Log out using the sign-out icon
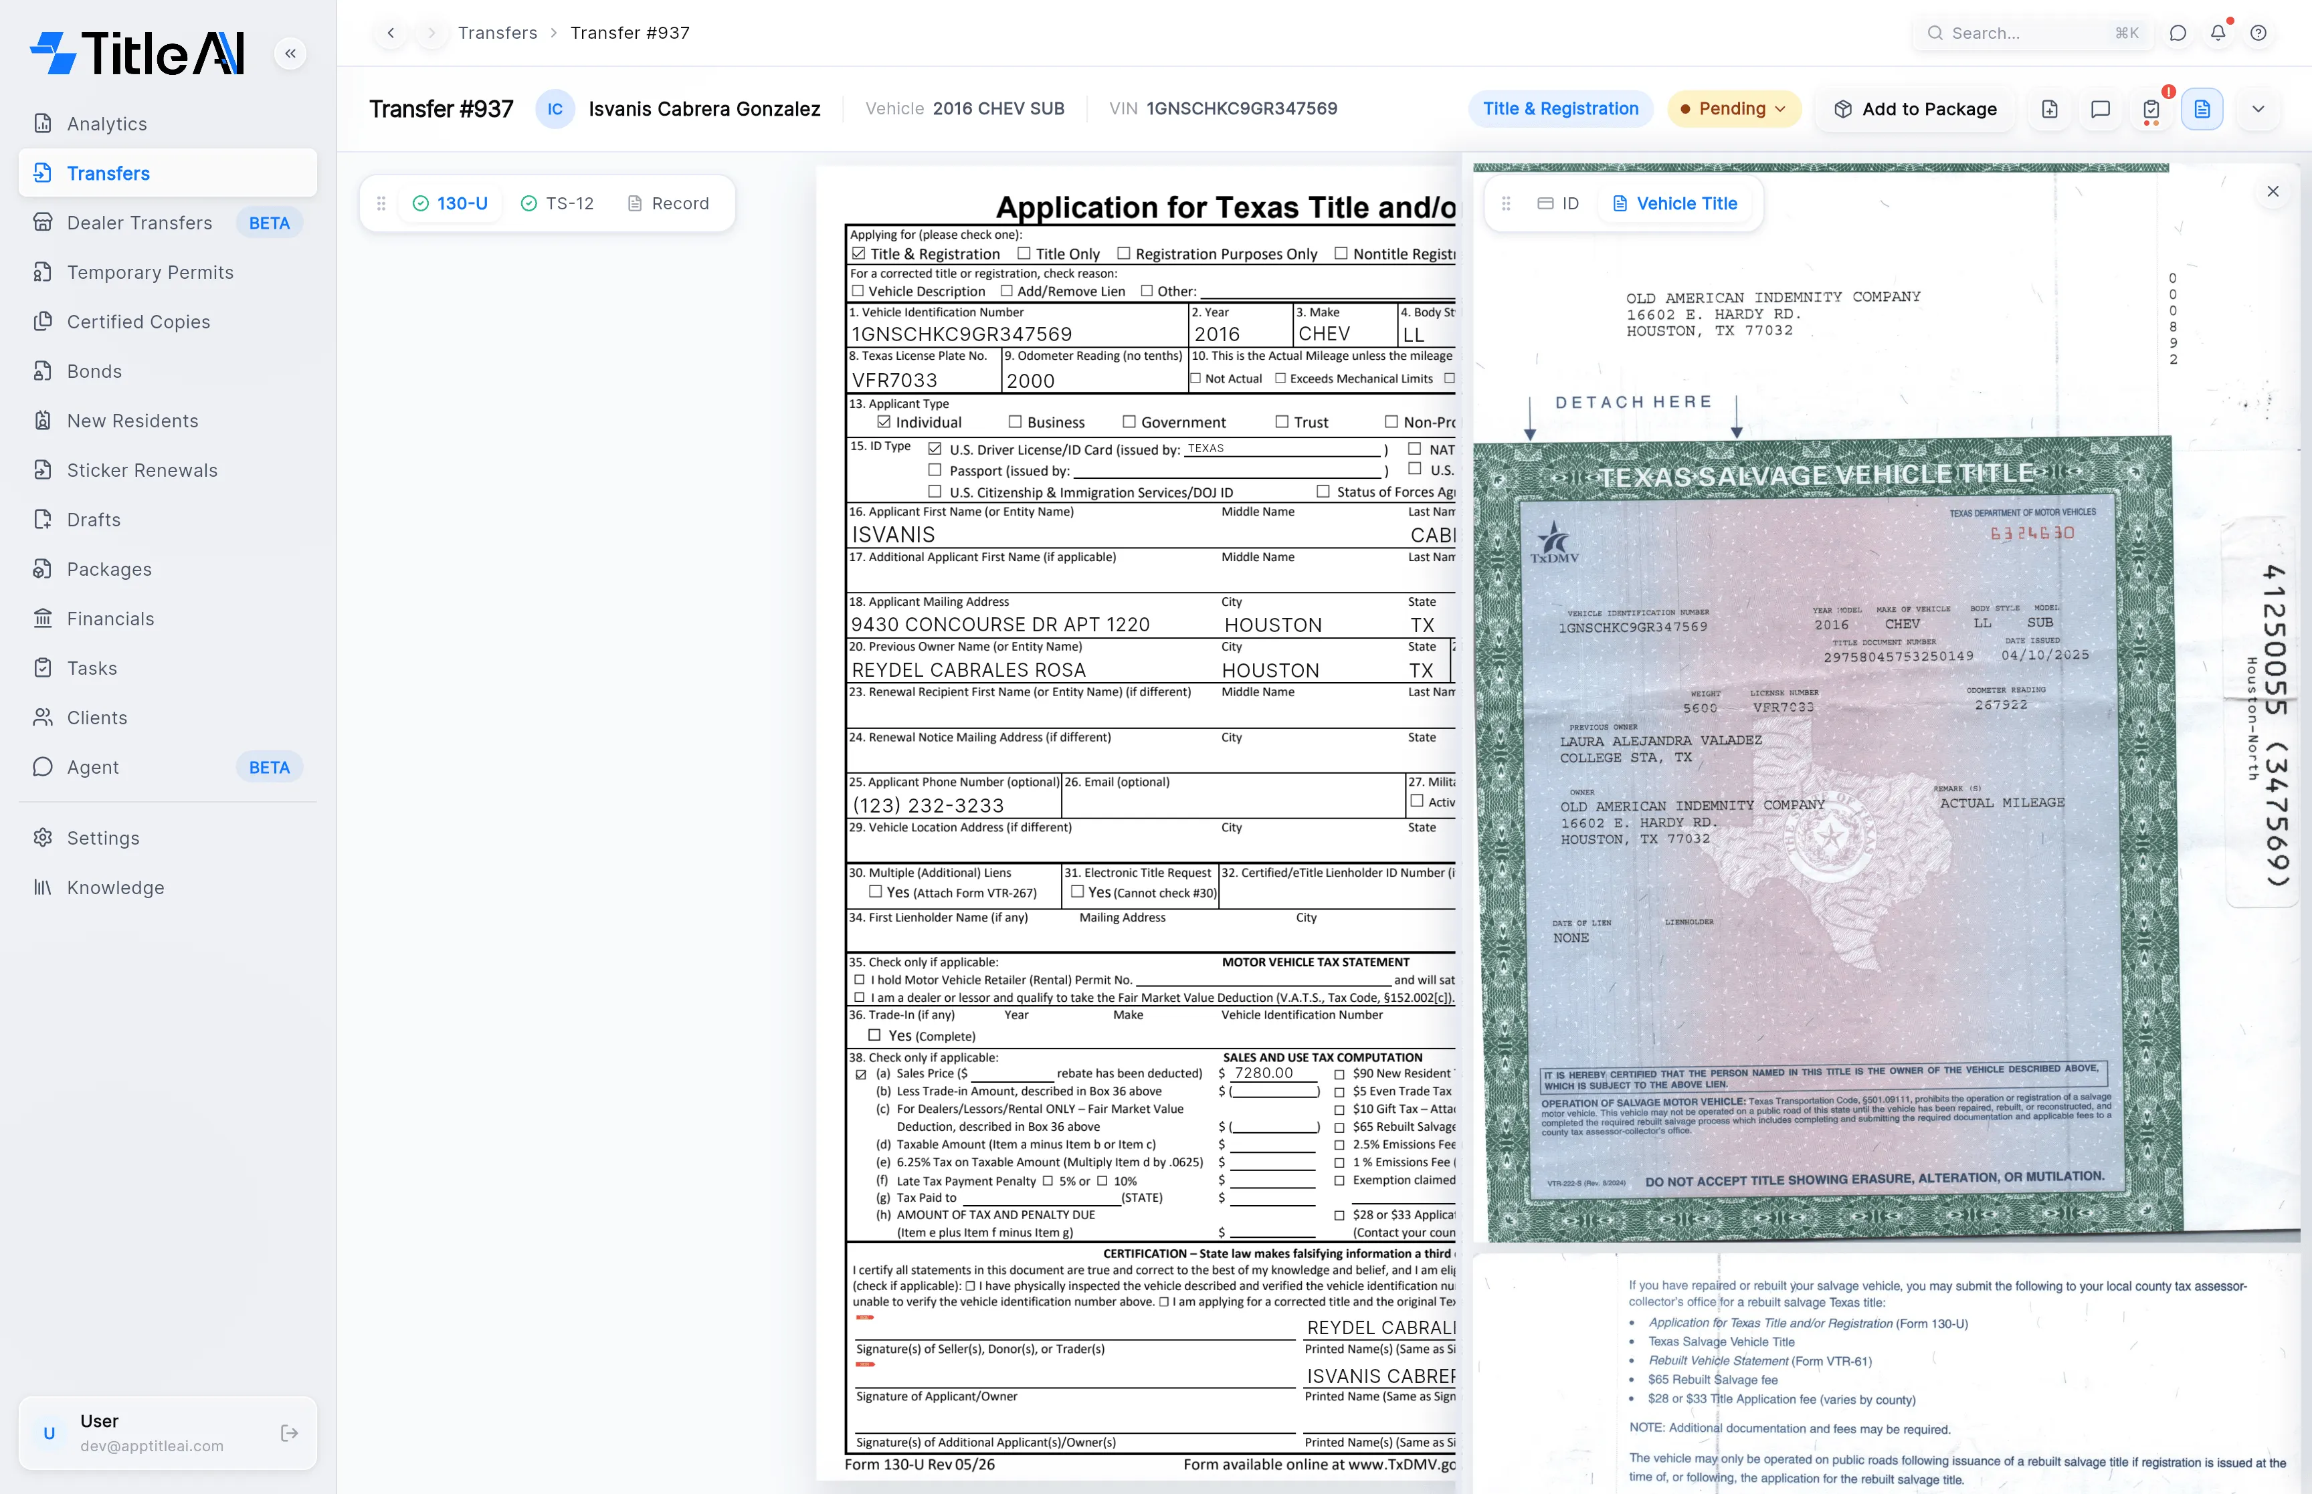 click(289, 1433)
